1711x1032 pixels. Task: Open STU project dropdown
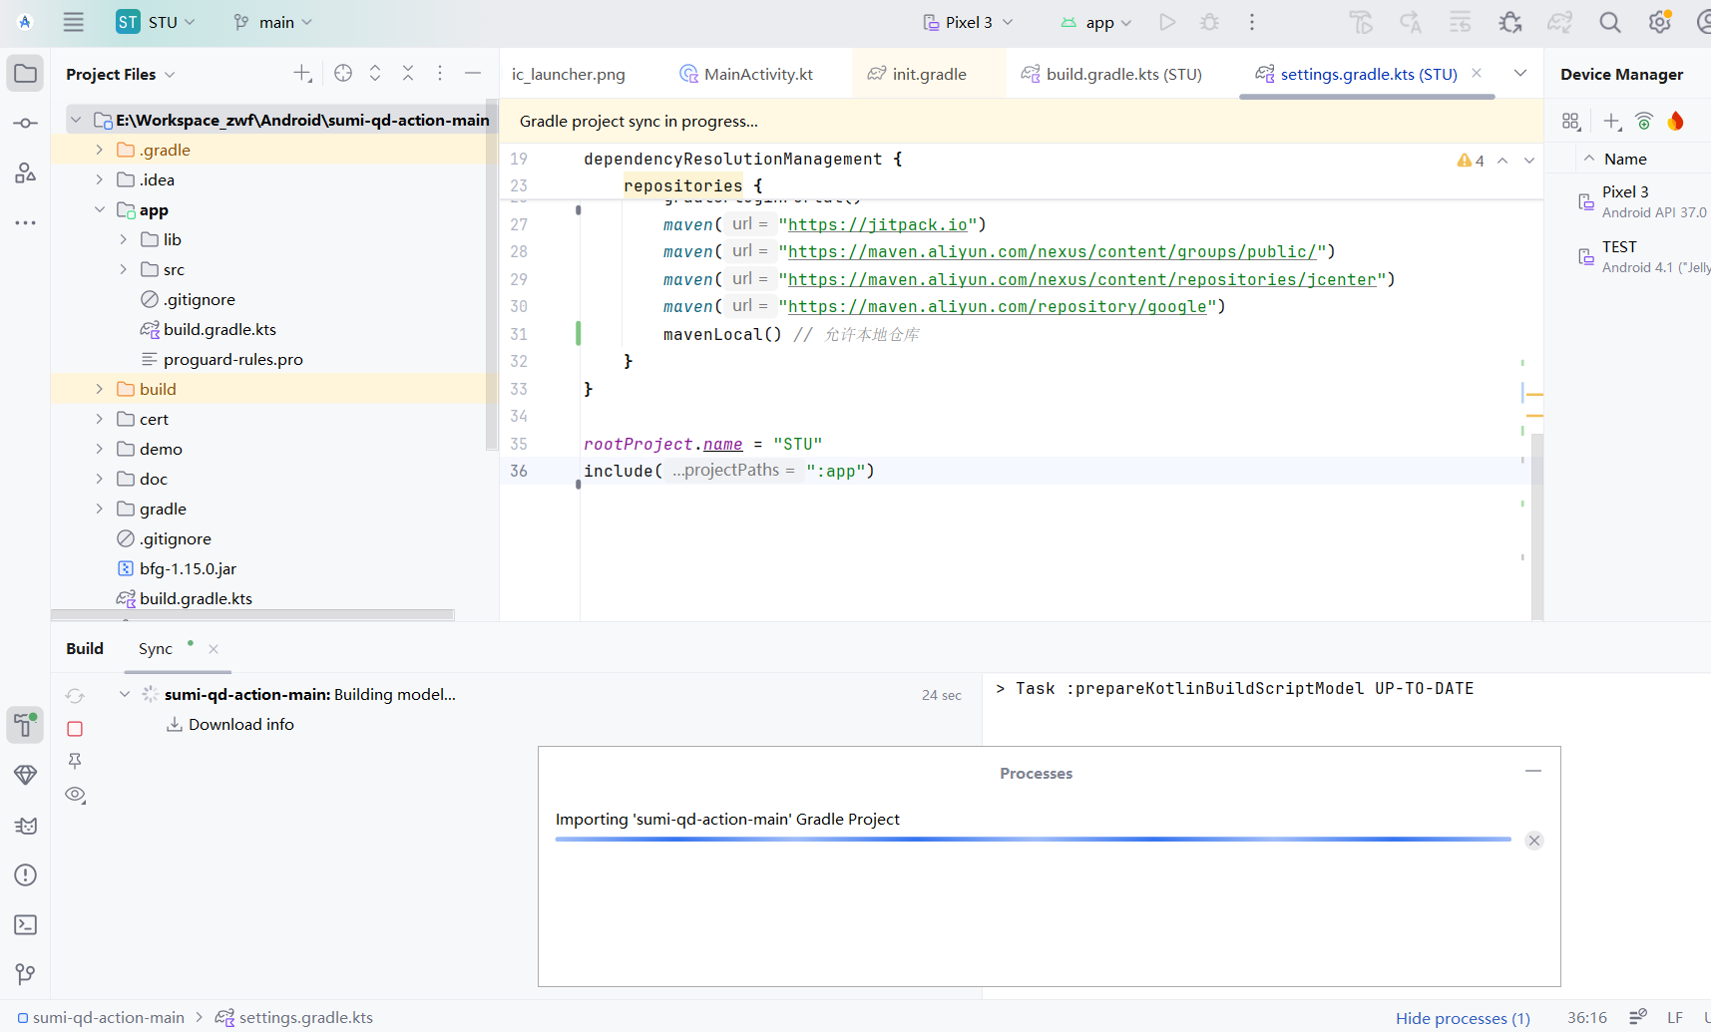[156, 22]
